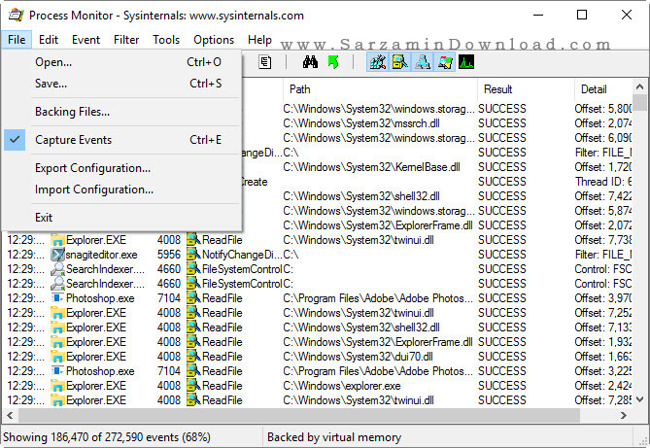
Task: Open the File menu
Action: [x=17, y=40]
